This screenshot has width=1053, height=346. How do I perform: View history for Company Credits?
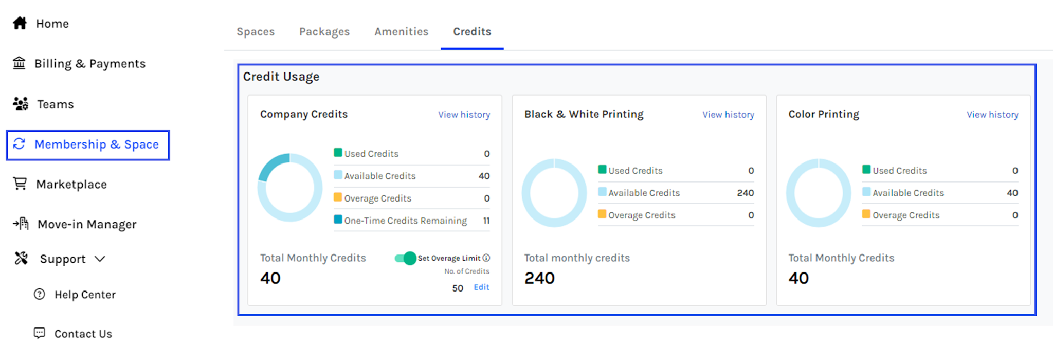point(464,115)
